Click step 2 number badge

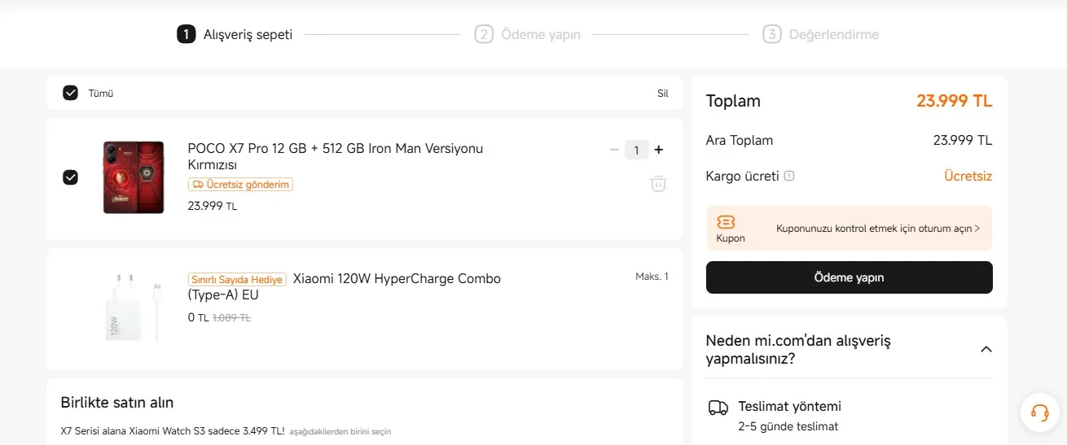click(x=484, y=34)
